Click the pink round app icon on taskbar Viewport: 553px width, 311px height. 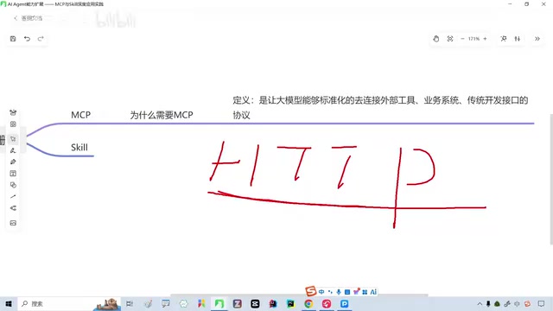(327, 303)
